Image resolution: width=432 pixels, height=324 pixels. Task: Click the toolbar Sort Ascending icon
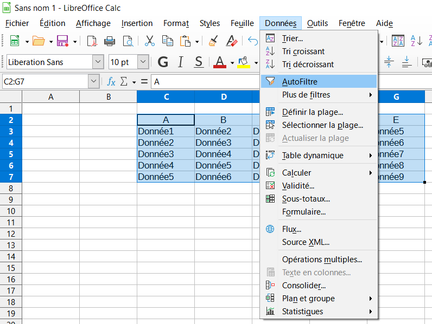pyautogui.click(x=416, y=41)
